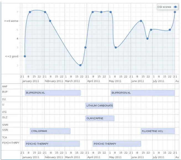Viewport: 181px width, 160px height.
Task: Click the score 5 data point in late July
Action: [170, 30]
